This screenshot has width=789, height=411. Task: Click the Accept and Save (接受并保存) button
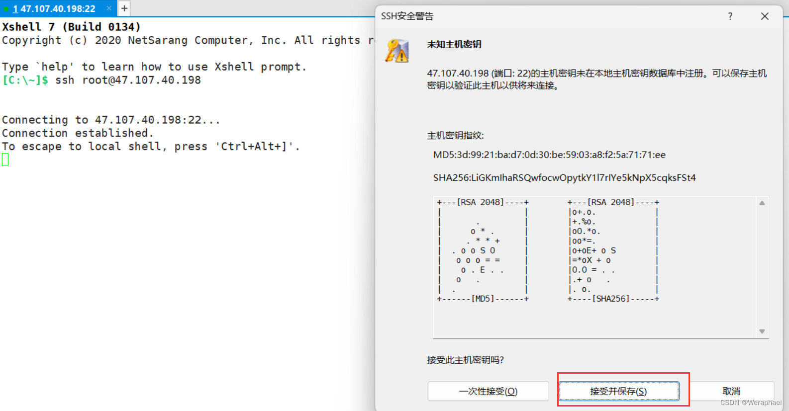[x=619, y=391]
